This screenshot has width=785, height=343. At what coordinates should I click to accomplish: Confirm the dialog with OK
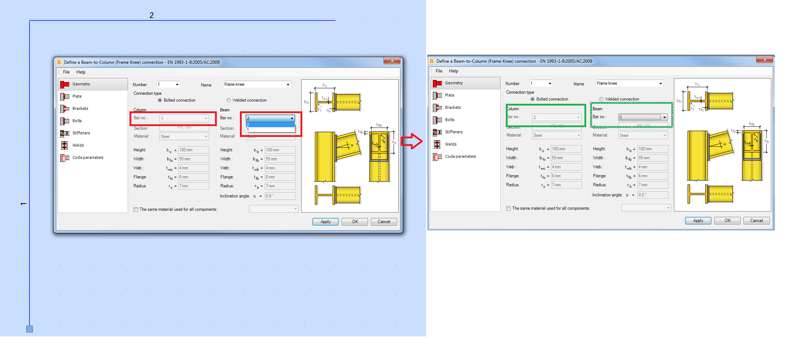[355, 222]
